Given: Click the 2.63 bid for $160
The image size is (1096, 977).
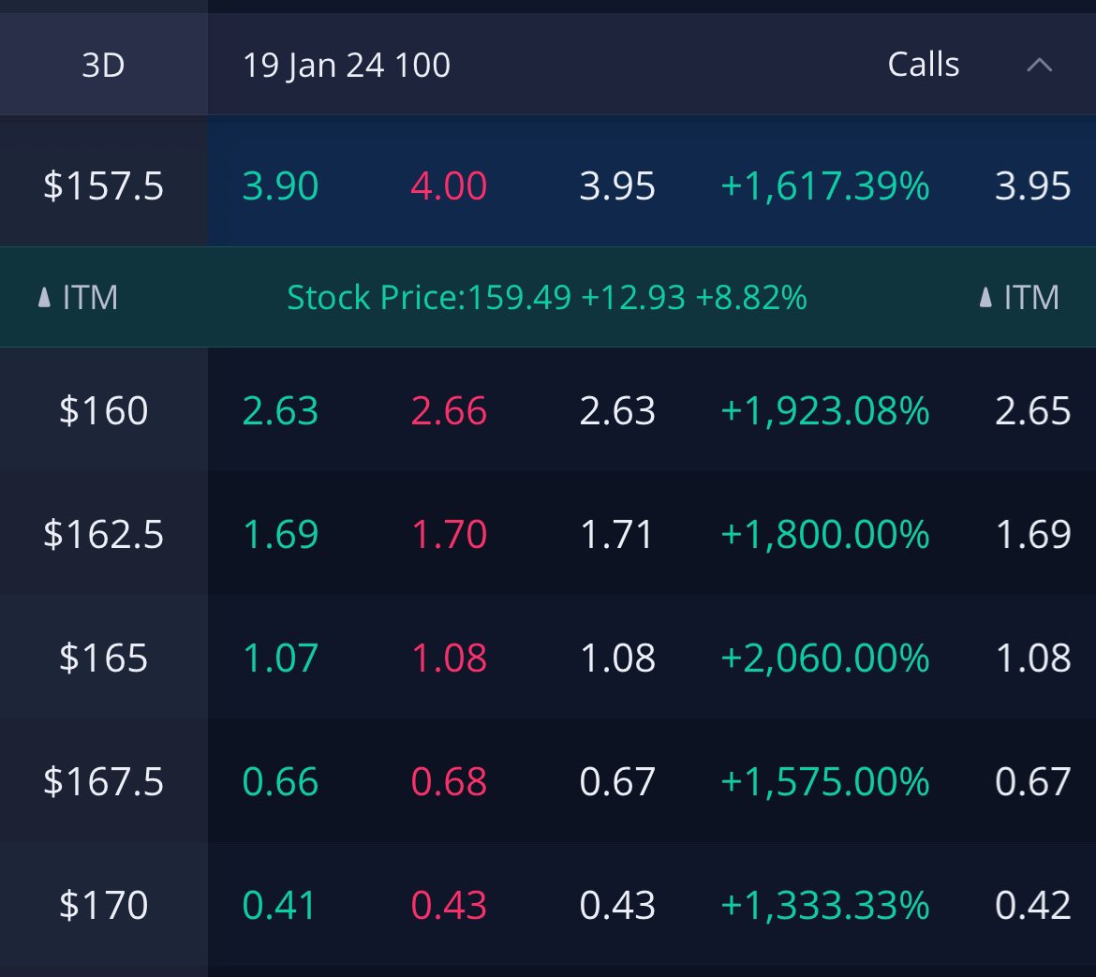Looking at the screenshot, I should tap(280, 410).
